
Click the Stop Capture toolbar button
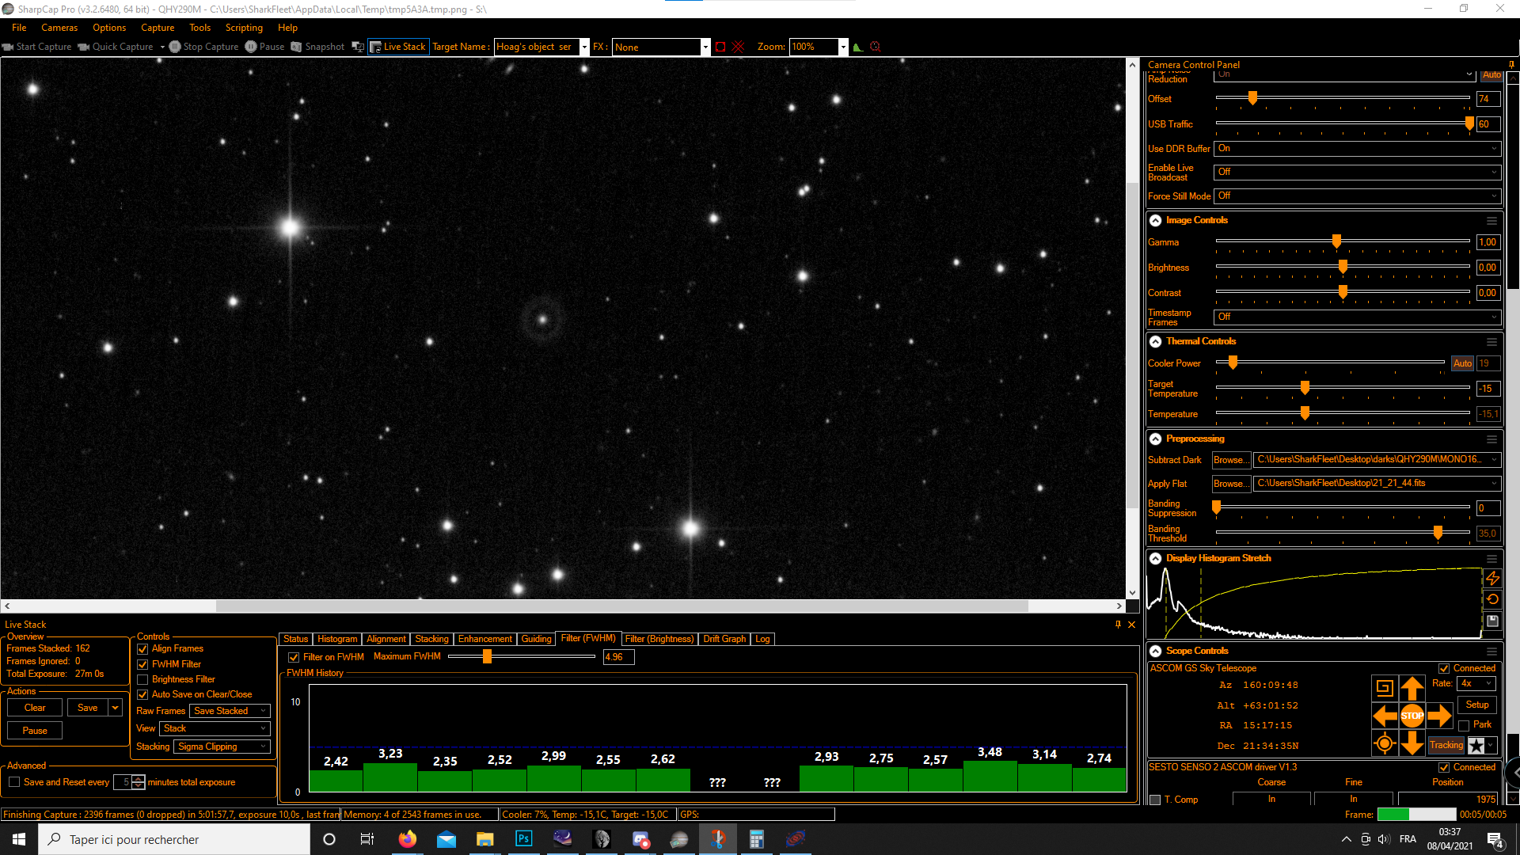203,47
